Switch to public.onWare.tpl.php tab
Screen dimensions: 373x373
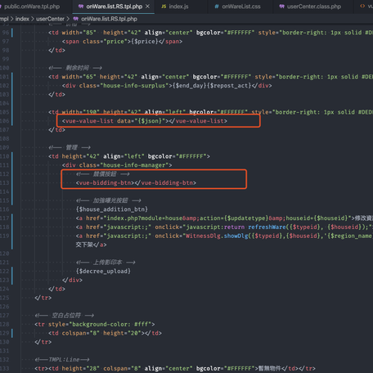pos(32,7)
